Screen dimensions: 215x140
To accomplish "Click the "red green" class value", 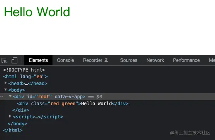I will tap(63, 104).
